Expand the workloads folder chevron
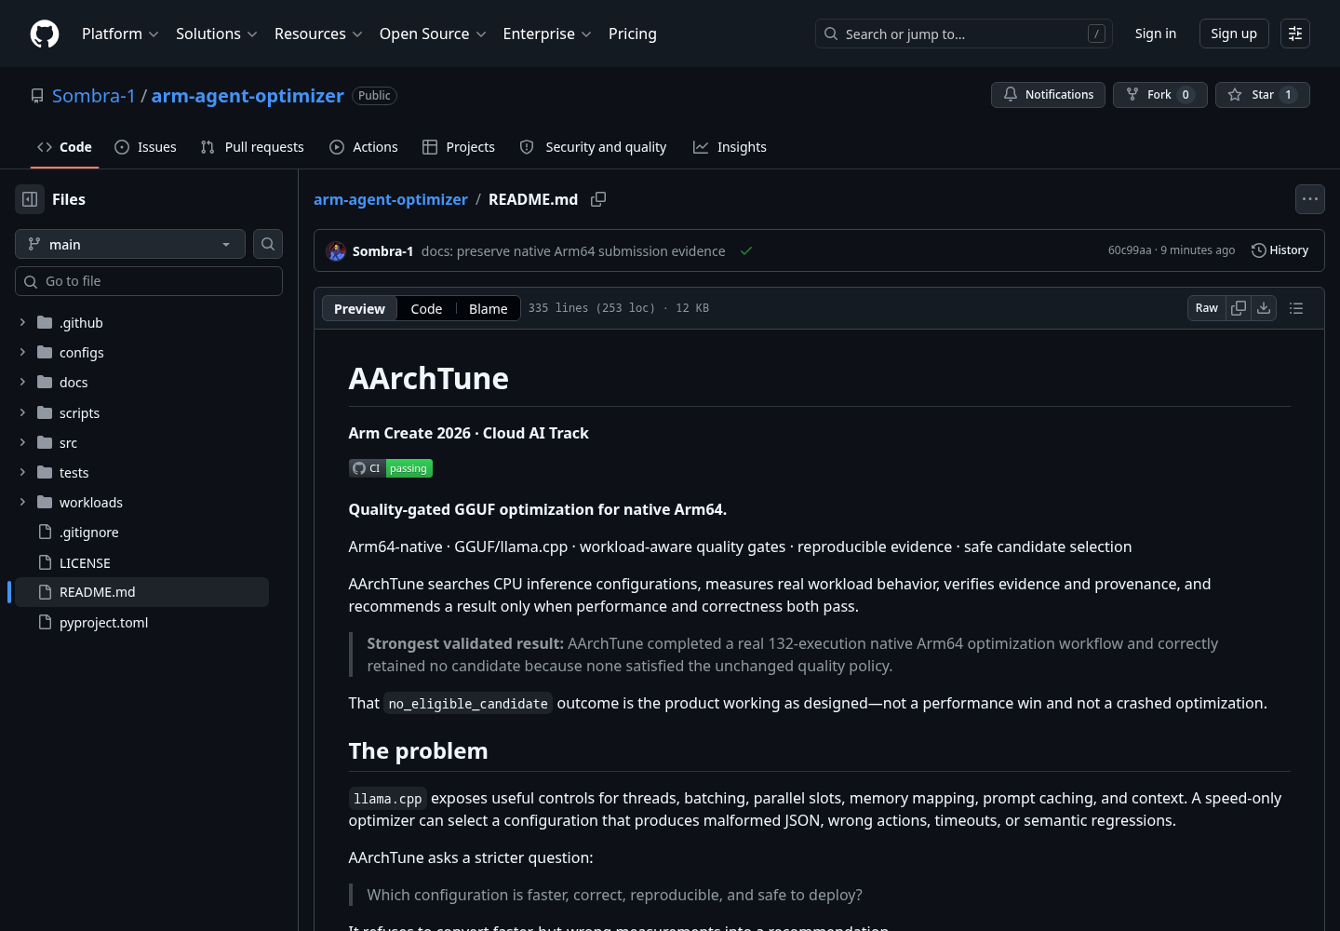This screenshot has height=931, width=1340. click(x=22, y=502)
